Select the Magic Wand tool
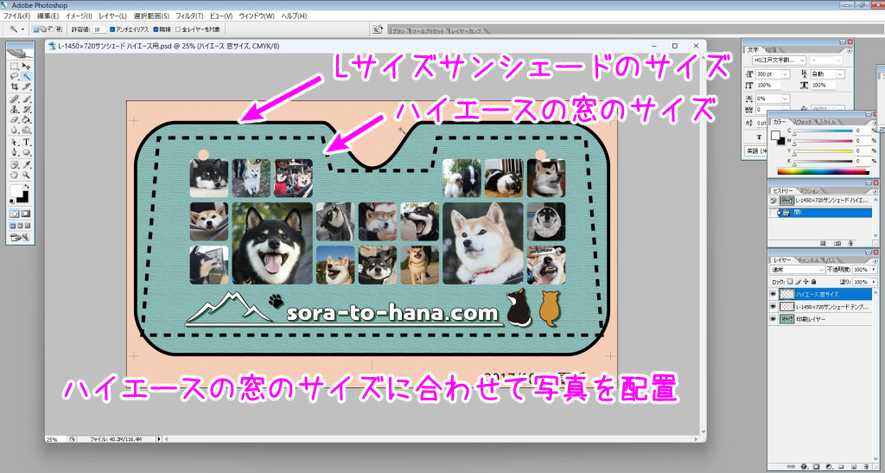 [27, 76]
